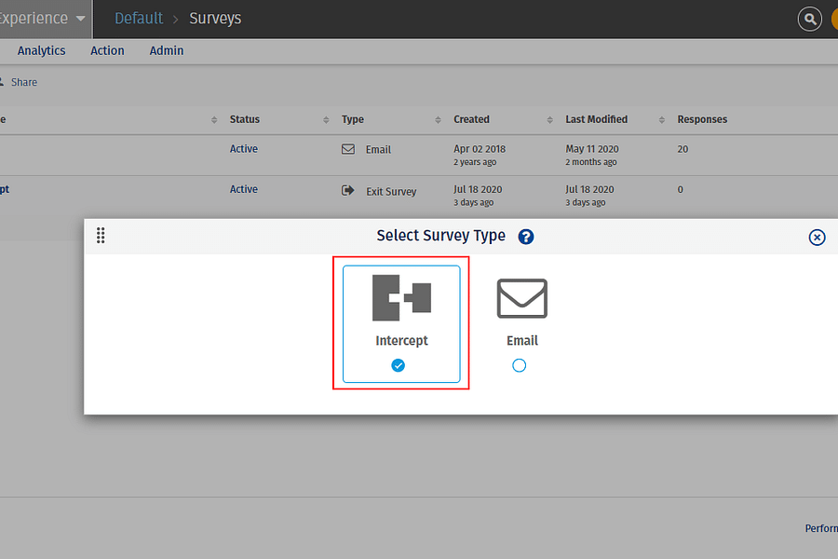
Task: Click the search magnifier icon
Action: pyautogui.click(x=810, y=19)
